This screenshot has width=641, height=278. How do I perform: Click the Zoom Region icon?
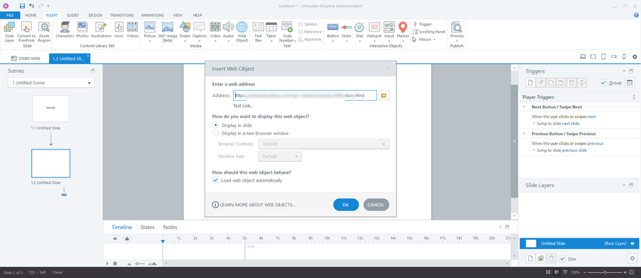pos(44,30)
